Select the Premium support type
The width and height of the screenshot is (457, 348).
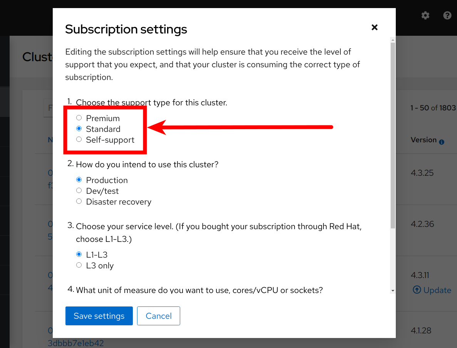(79, 117)
